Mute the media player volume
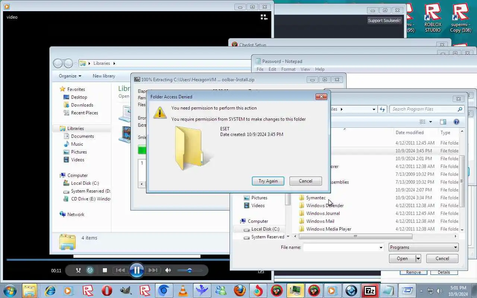Viewport: 477px width, 298px height. [x=168, y=270]
